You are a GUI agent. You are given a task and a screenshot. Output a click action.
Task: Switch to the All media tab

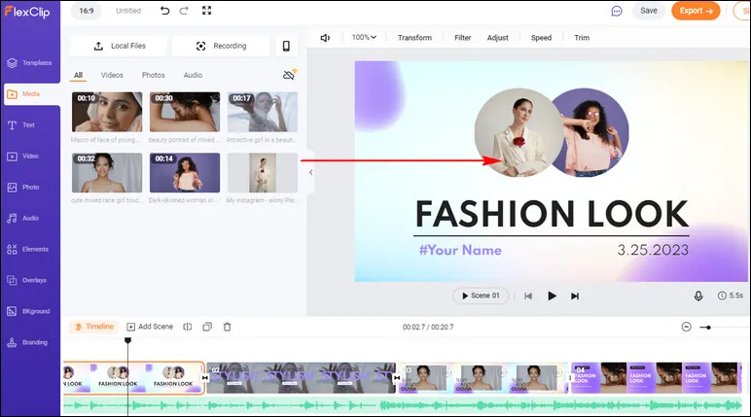(x=78, y=75)
